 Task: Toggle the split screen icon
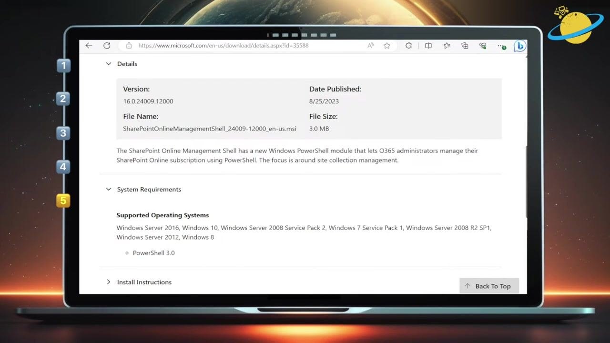pyautogui.click(x=428, y=46)
